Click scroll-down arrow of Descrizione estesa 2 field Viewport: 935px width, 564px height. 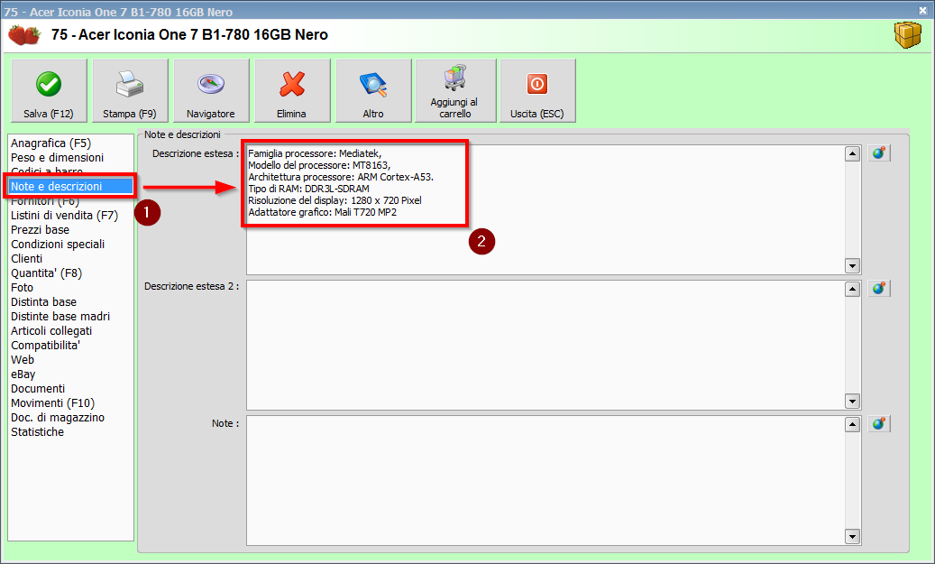point(852,401)
